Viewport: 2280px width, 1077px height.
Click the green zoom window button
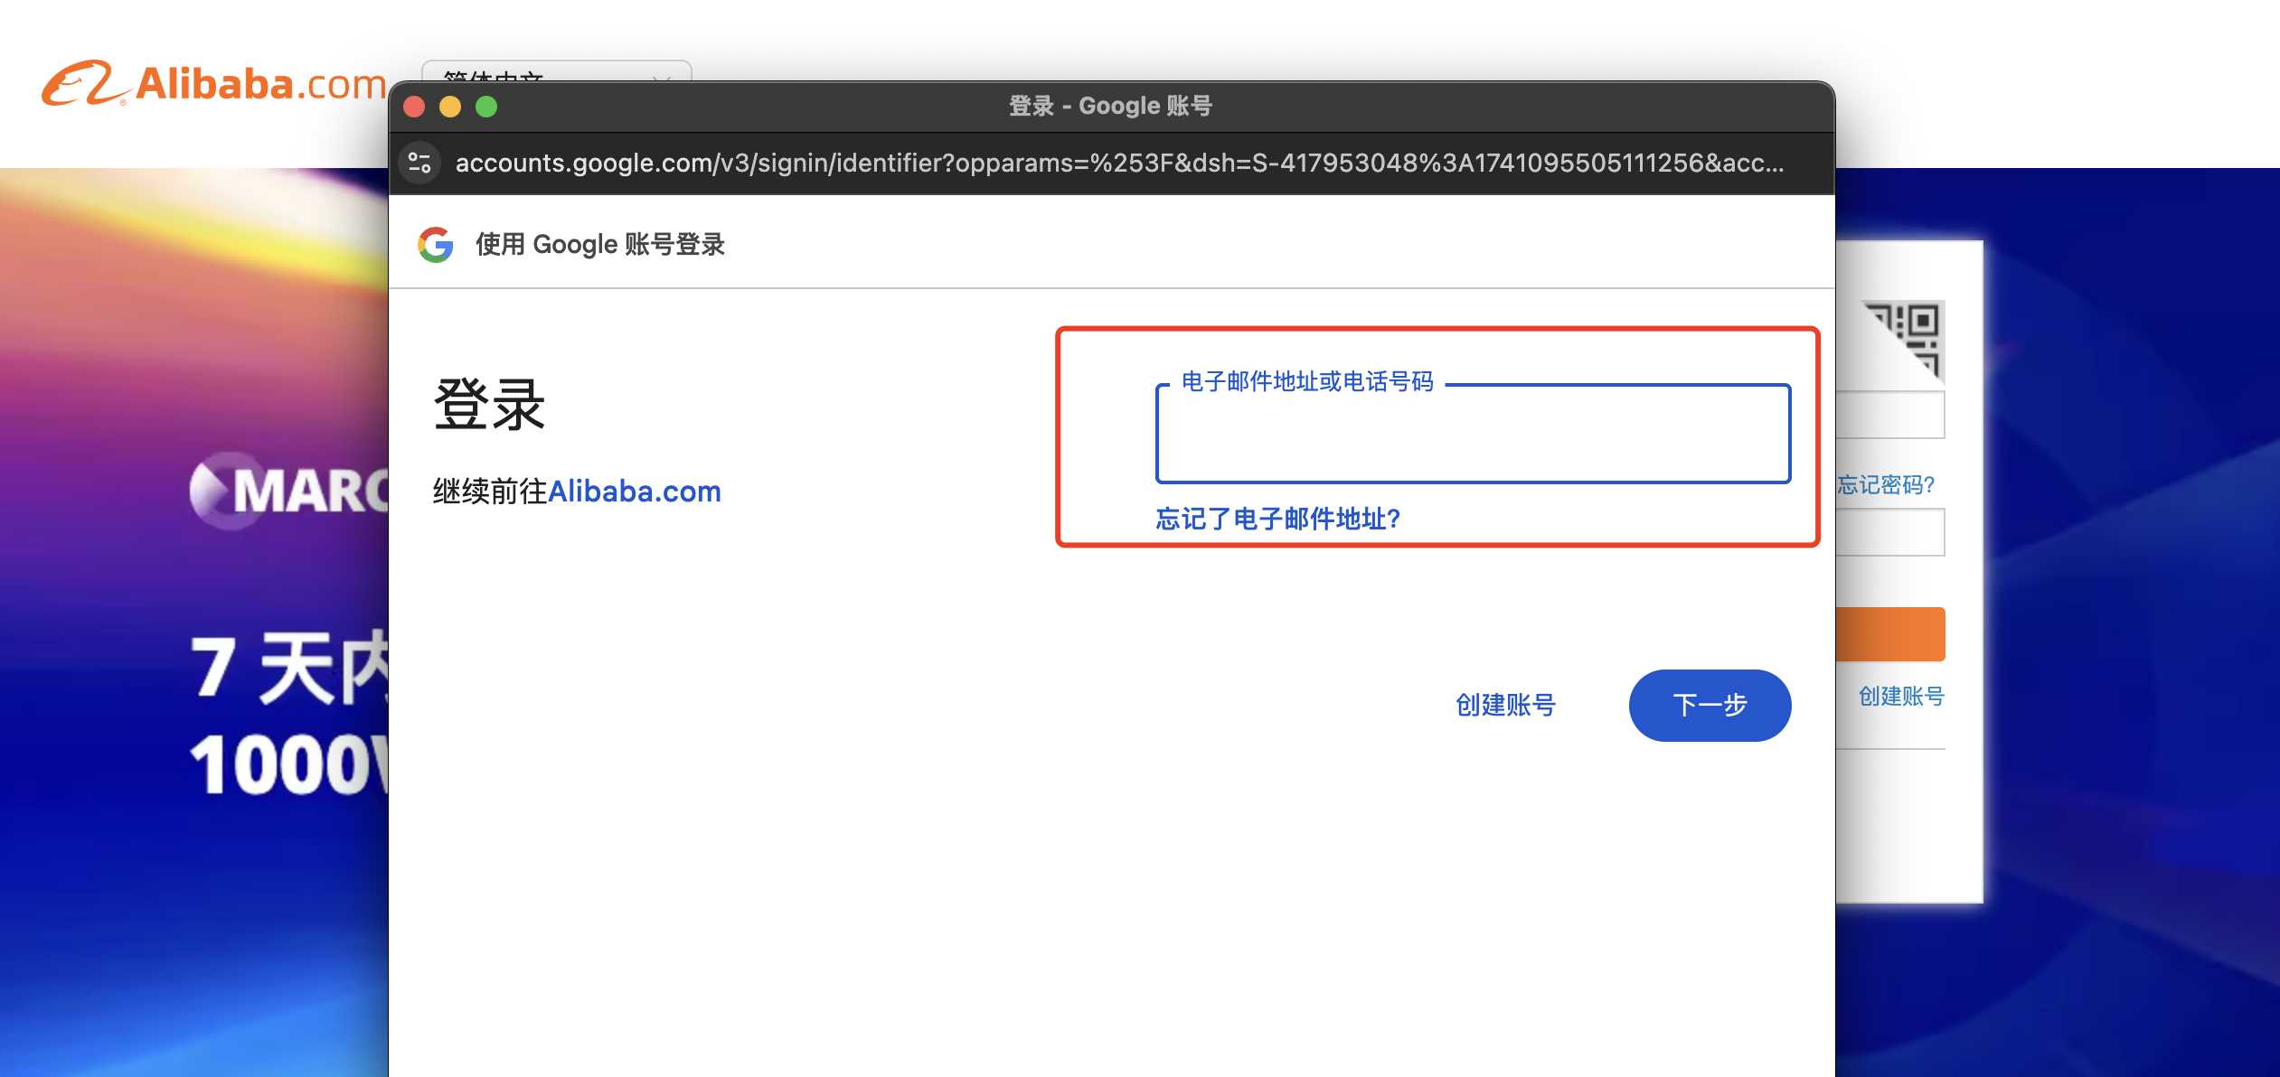(x=486, y=107)
